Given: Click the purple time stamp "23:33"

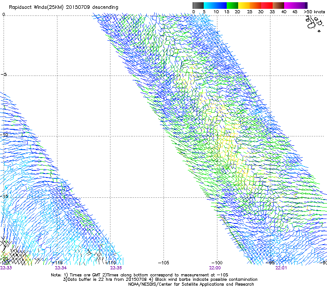Looking at the screenshot, I should tap(6, 268).
